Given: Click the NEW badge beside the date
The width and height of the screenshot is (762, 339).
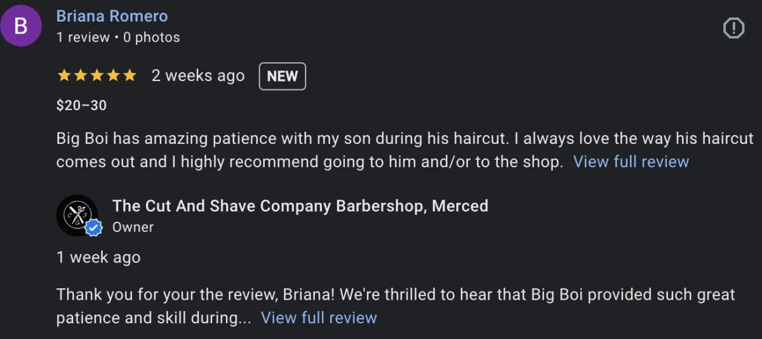Looking at the screenshot, I should [x=283, y=76].
